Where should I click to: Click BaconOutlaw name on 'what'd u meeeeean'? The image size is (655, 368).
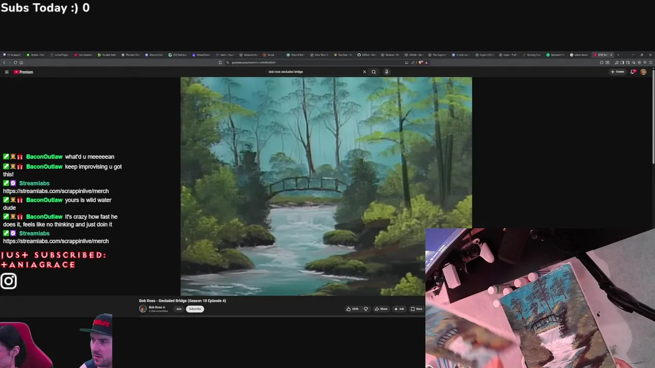coord(44,157)
